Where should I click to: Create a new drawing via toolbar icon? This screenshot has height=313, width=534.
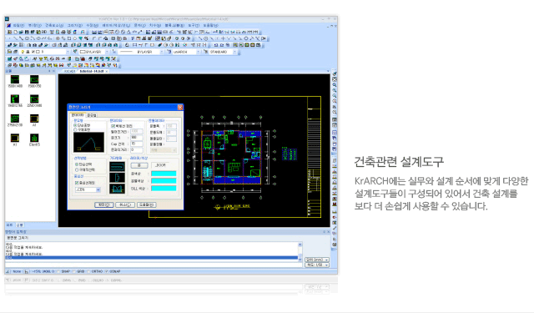pyautogui.click(x=15, y=32)
